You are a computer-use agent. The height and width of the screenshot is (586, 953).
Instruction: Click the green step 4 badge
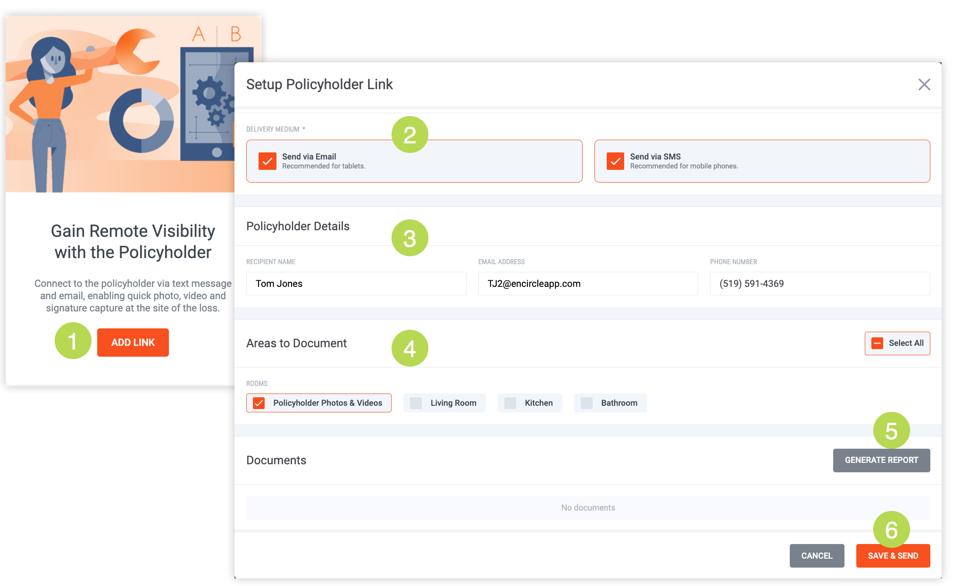pos(410,348)
